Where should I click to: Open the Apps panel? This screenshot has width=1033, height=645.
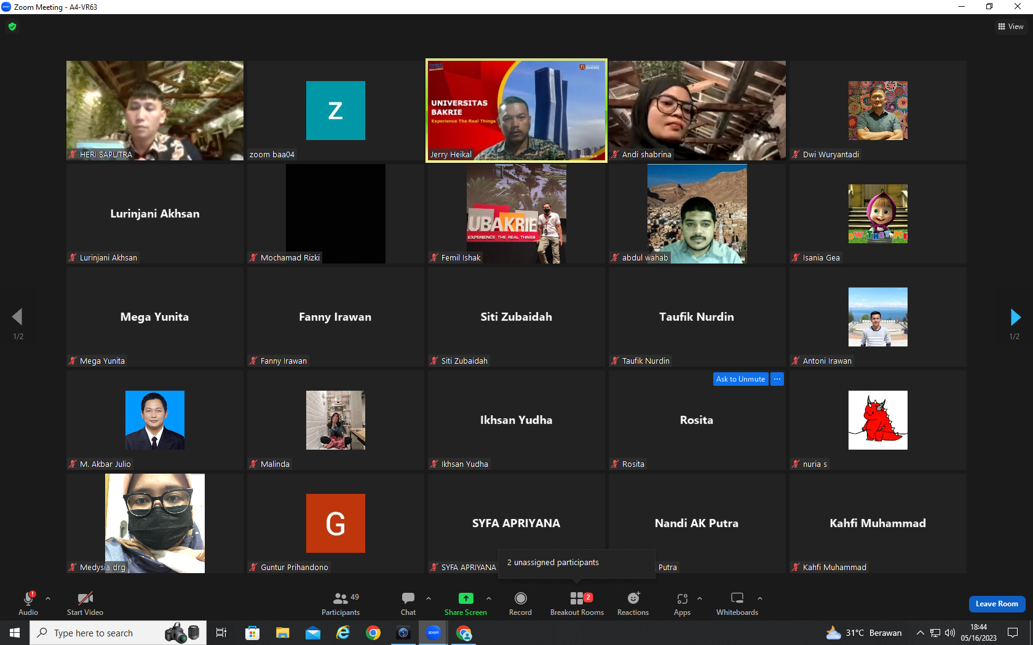[682, 604]
